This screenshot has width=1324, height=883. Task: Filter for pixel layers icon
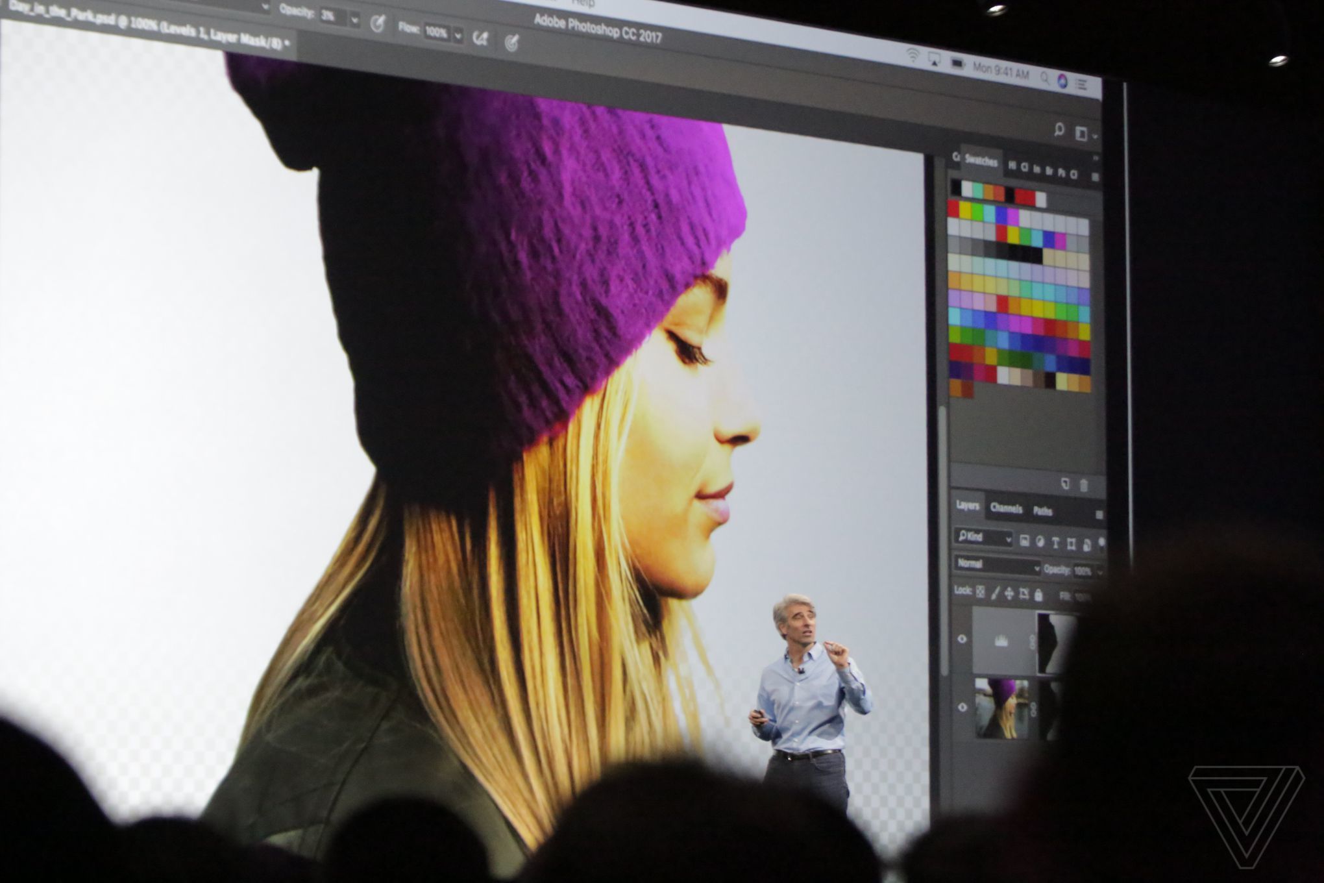pyautogui.click(x=1025, y=541)
